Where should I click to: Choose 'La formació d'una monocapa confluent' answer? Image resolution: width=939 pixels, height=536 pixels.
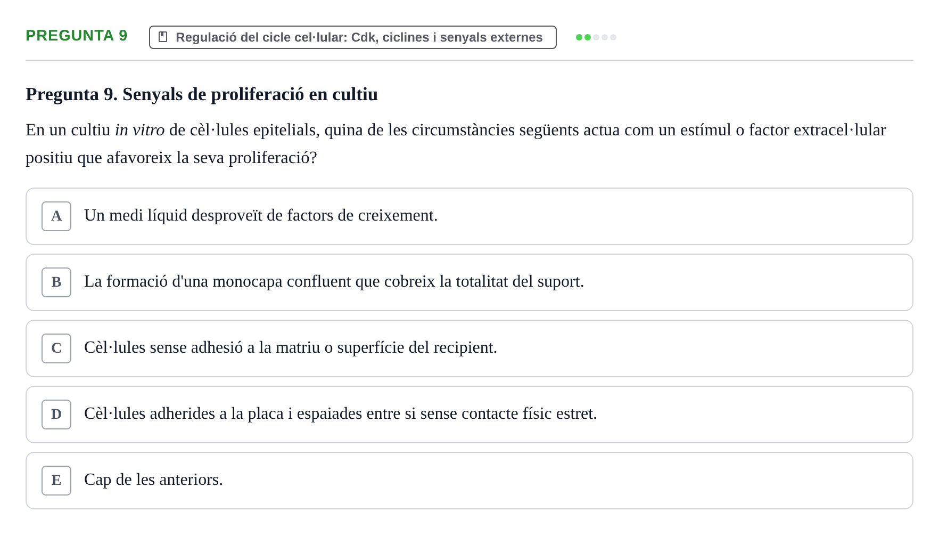point(469,282)
